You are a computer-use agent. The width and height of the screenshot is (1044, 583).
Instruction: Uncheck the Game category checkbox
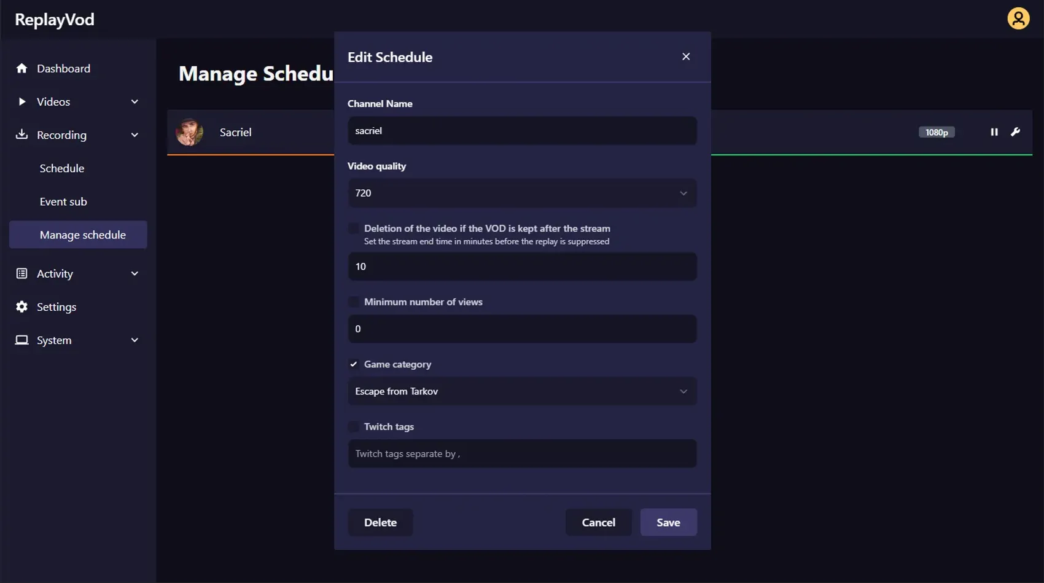point(354,364)
